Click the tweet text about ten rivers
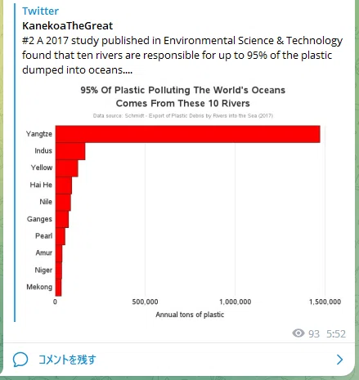The width and height of the screenshot is (359, 380). tap(182, 56)
